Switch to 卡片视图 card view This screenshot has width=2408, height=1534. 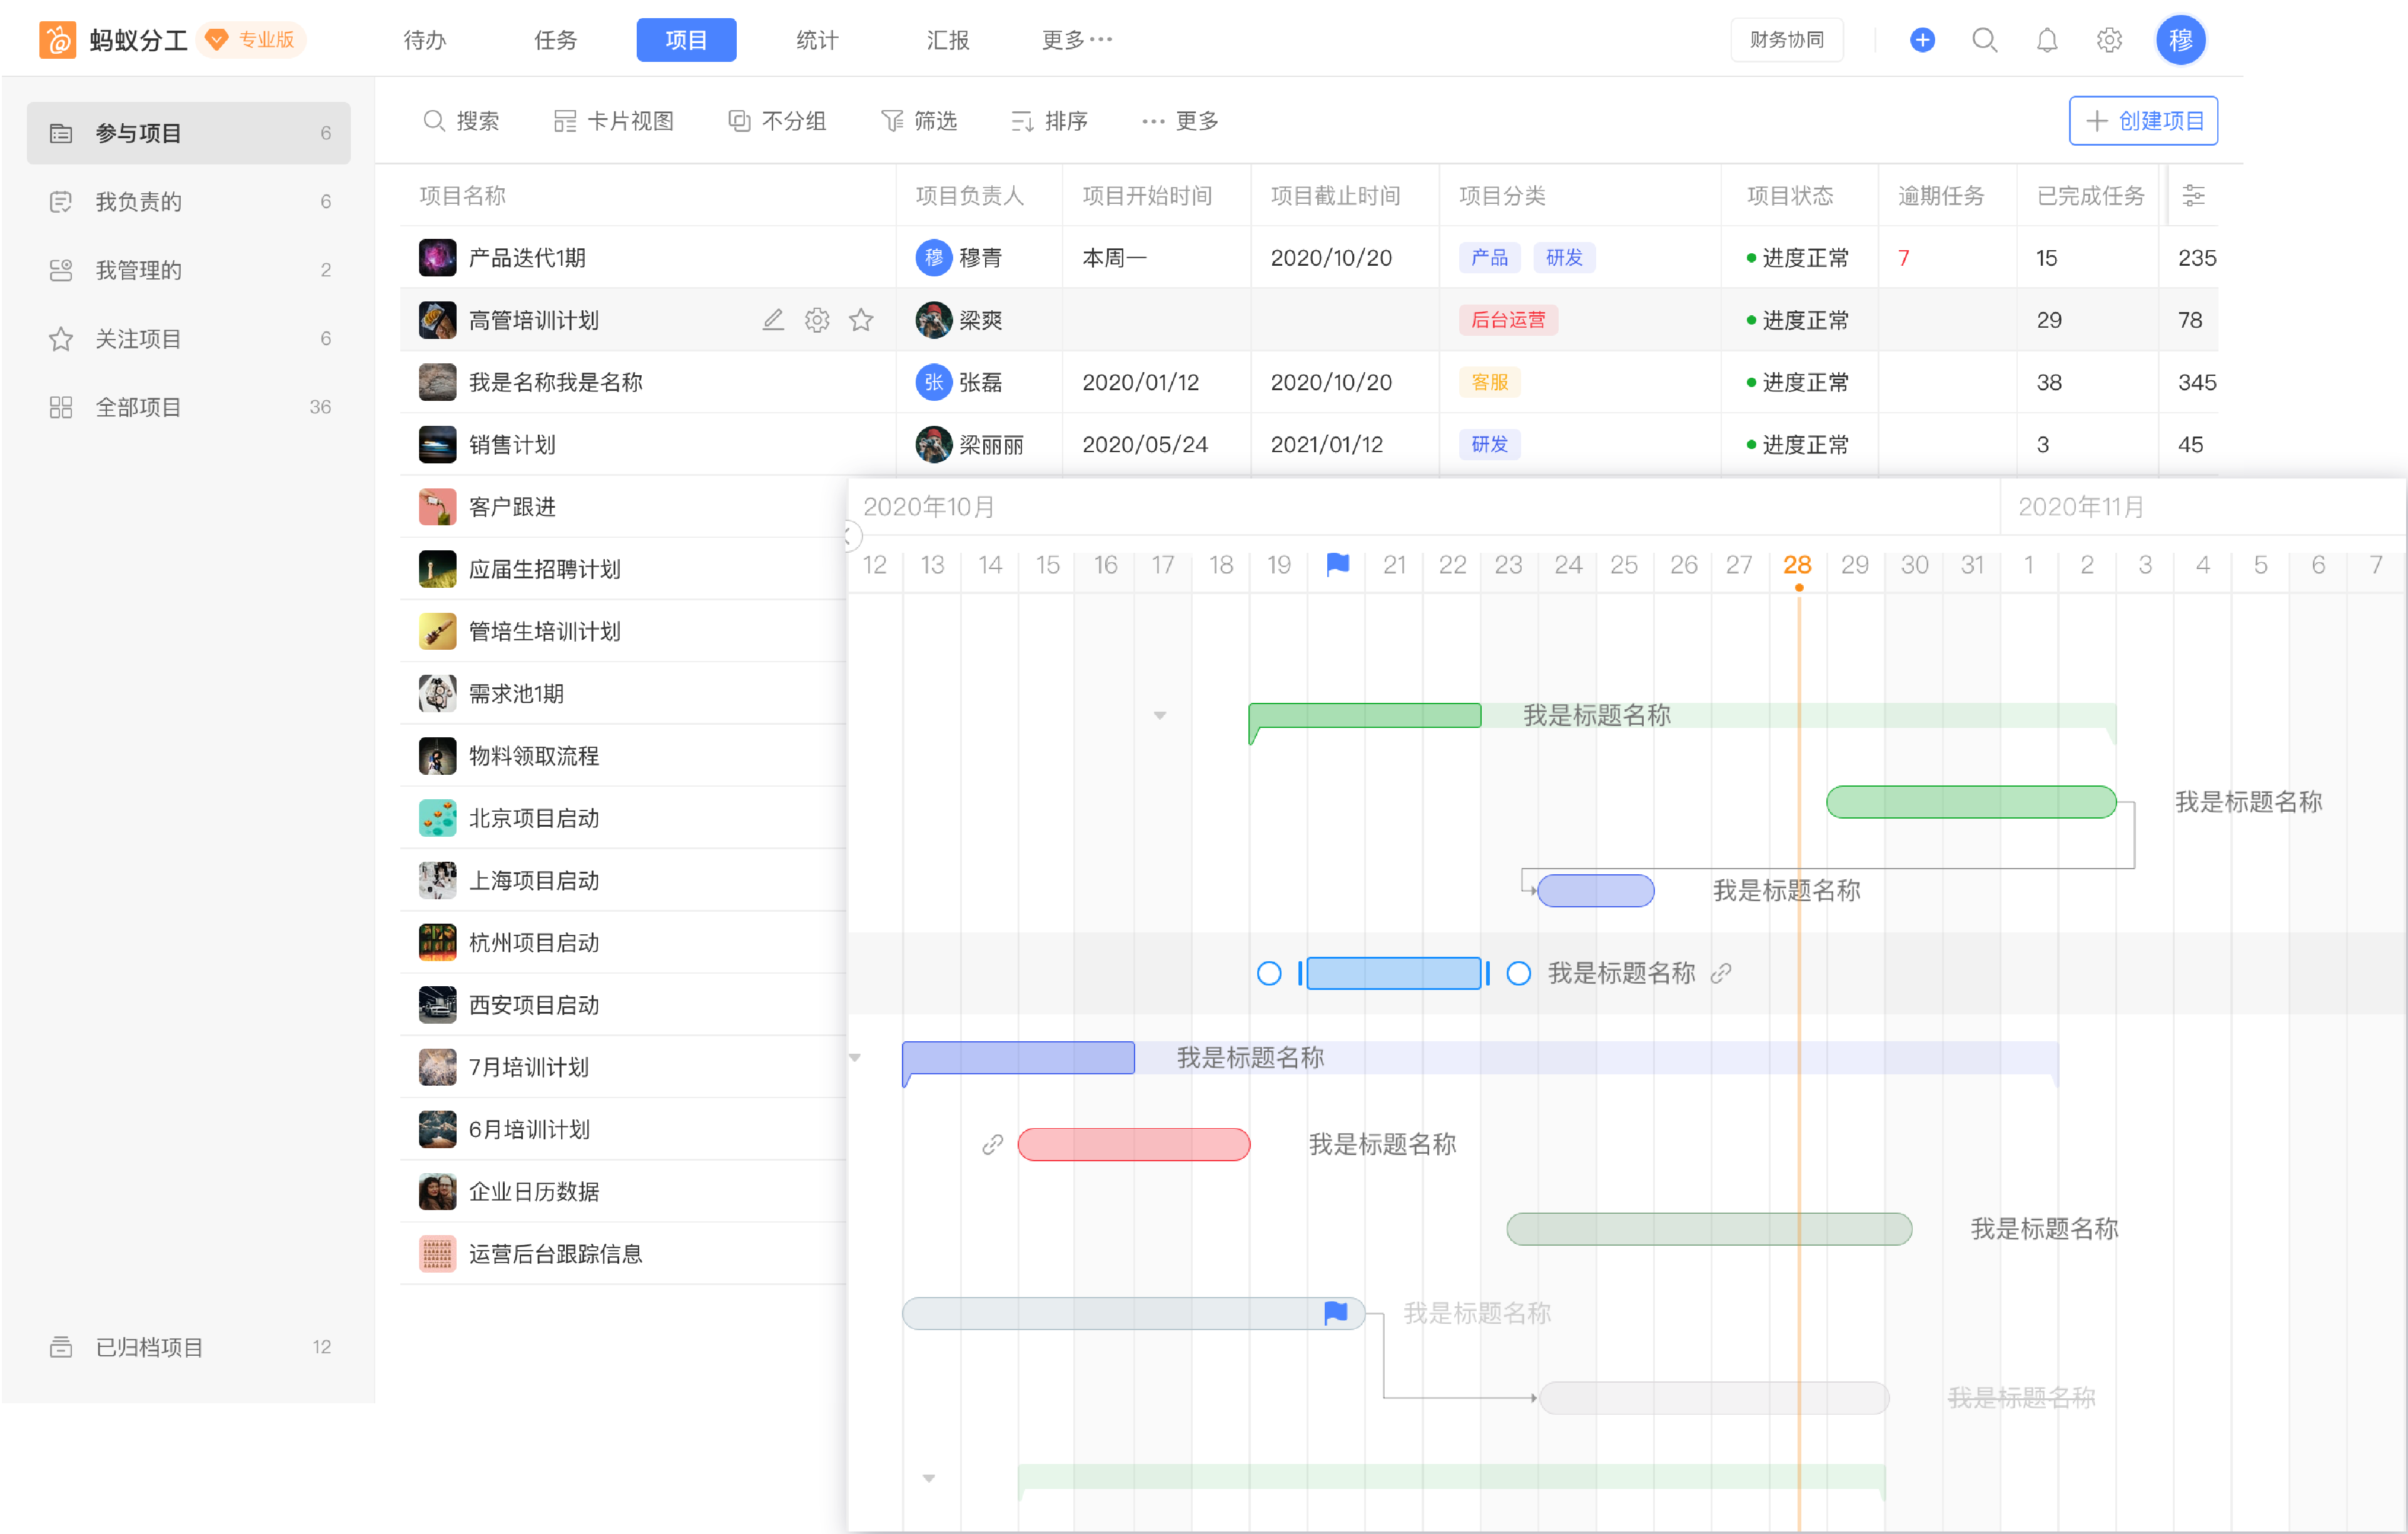pyautogui.click(x=614, y=121)
